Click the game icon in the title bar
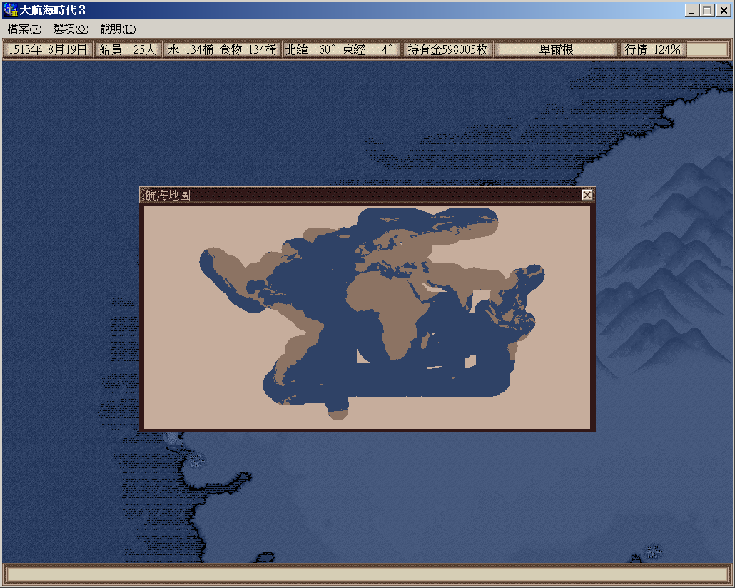Screen dimensions: 735x588 [x=11, y=10]
